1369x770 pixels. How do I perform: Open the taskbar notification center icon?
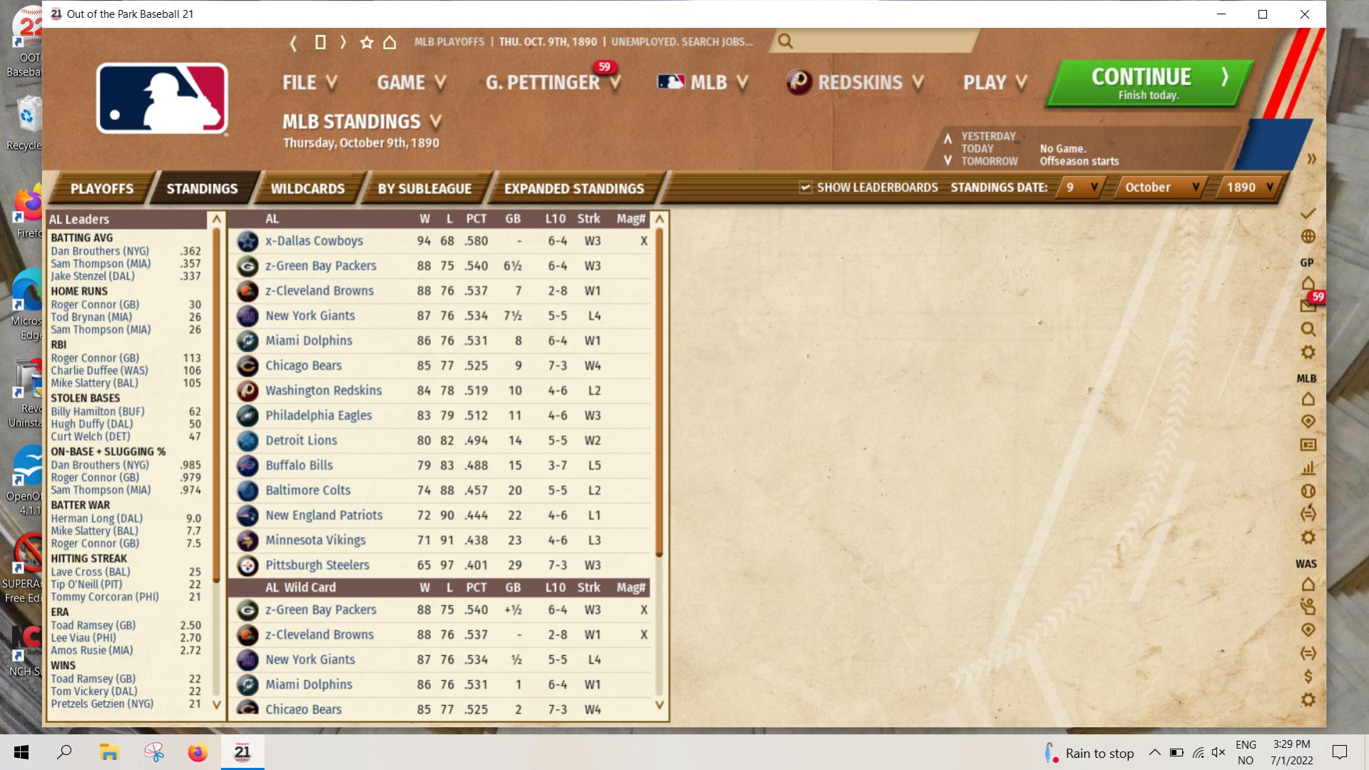(x=1340, y=752)
